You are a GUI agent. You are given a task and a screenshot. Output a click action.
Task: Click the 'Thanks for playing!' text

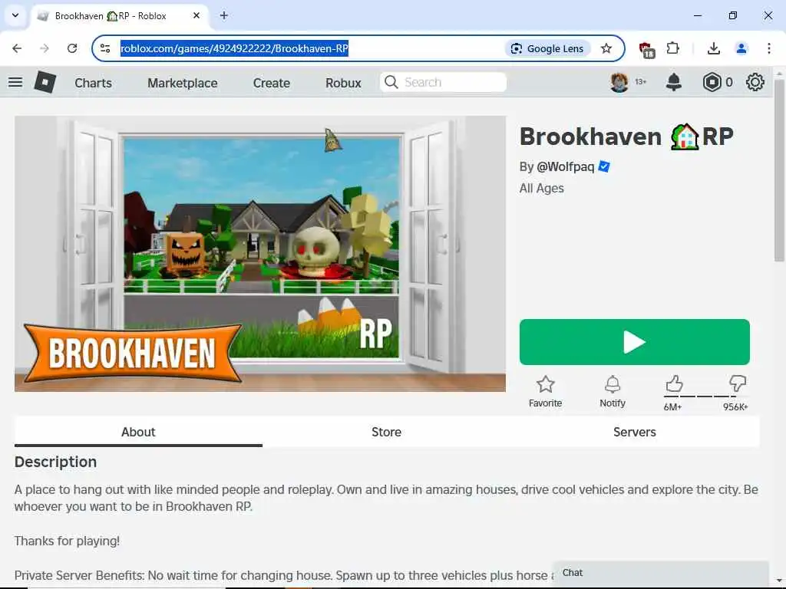(68, 541)
